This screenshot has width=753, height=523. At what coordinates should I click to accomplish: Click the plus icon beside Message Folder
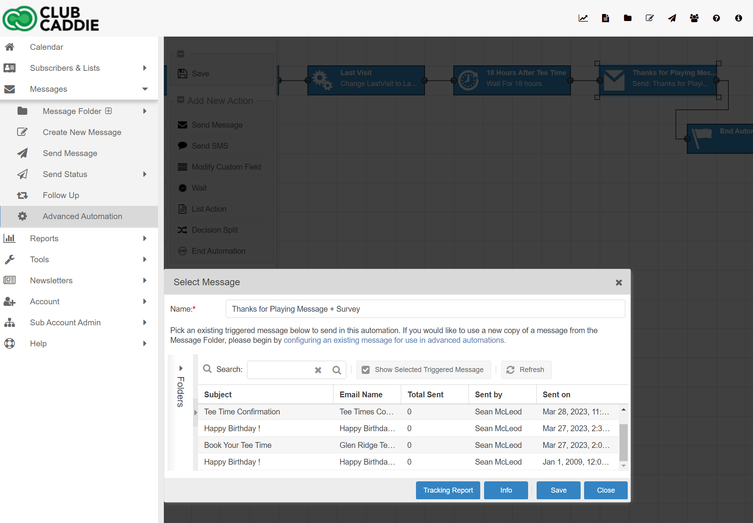click(109, 111)
